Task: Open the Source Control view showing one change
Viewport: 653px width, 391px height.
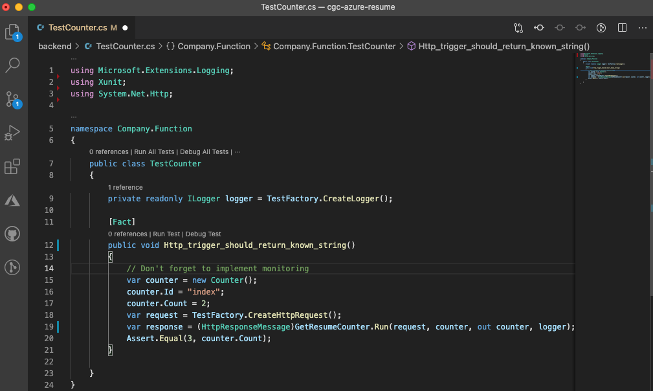Action: (13, 99)
